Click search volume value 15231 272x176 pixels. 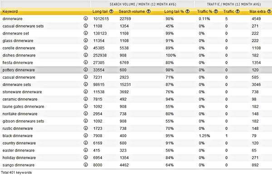coord(125,85)
